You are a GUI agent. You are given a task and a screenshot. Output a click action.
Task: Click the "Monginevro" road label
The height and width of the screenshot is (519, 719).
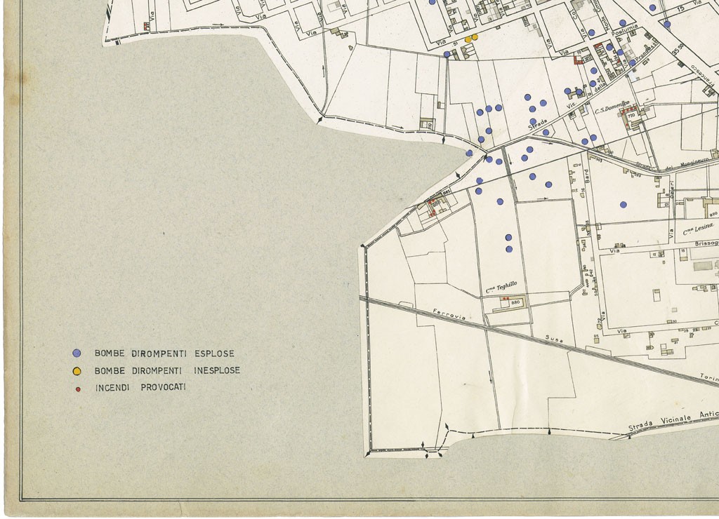694,162
